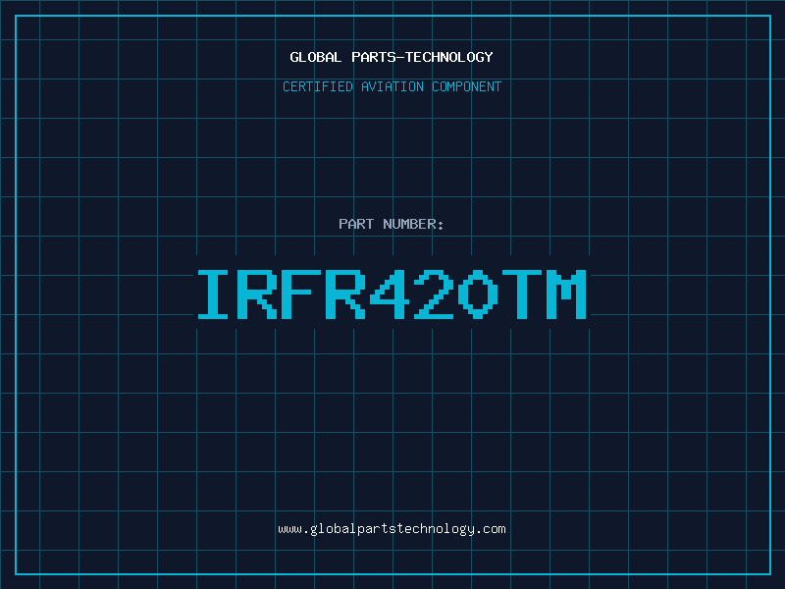Click the word GLOBAL in the heading

pyautogui.click(x=316, y=57)
